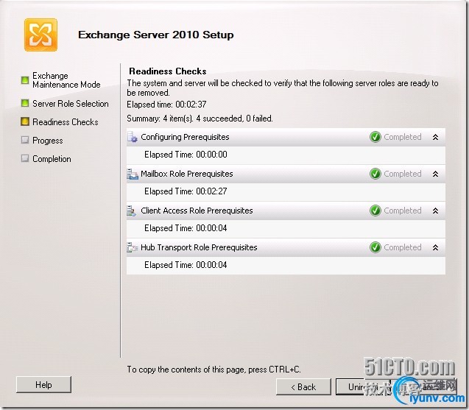Go to previous page with Back button
Image resolution: width=469 pixels, height=410 pixels.
[303, 387]
